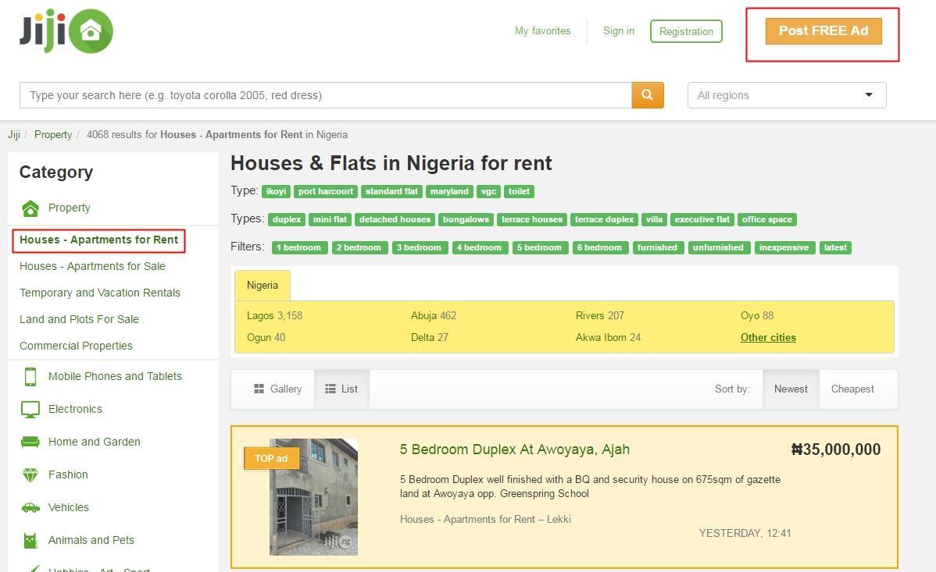Click the Gallery grid icon
The width and height of the screenshot is (936, 572).
click(259, 389)
